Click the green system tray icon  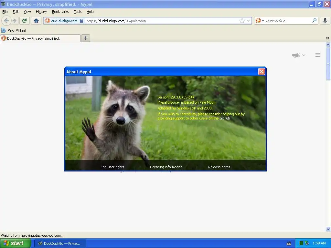click(x=301, y=243)
